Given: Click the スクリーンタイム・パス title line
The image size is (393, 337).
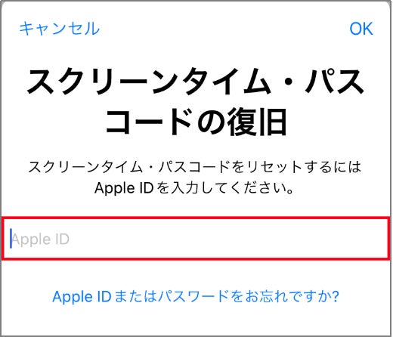Looking at the screenshot, I should click(196, 82).
